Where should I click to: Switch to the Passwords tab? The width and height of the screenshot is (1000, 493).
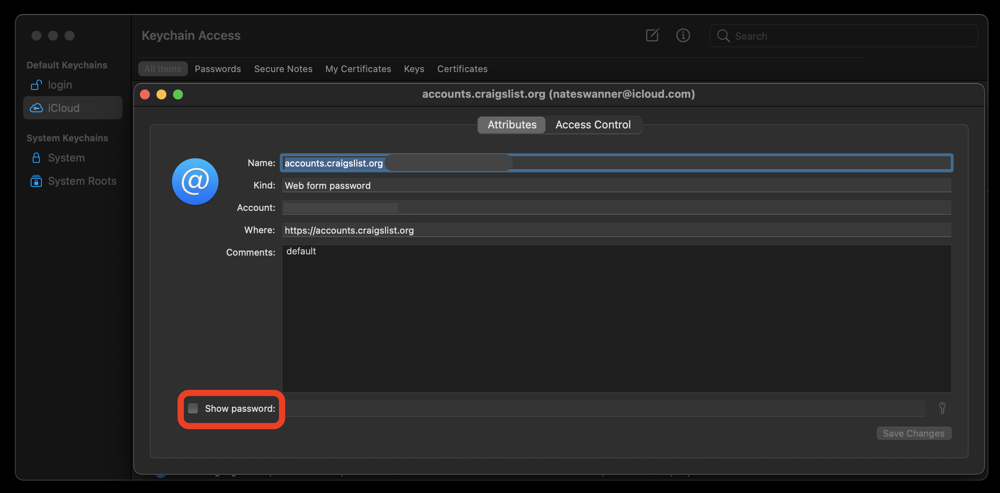[x=217, y=68]
